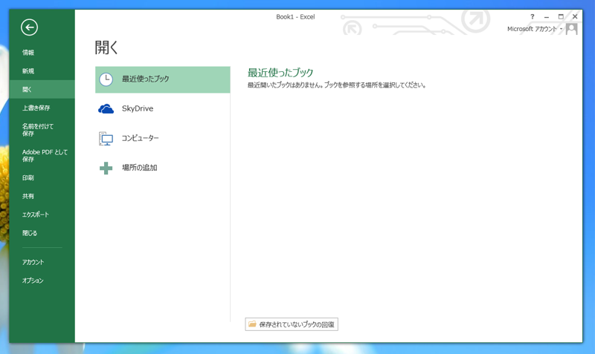
Task: Click the computer monitor icon
Action: (106, 139)
